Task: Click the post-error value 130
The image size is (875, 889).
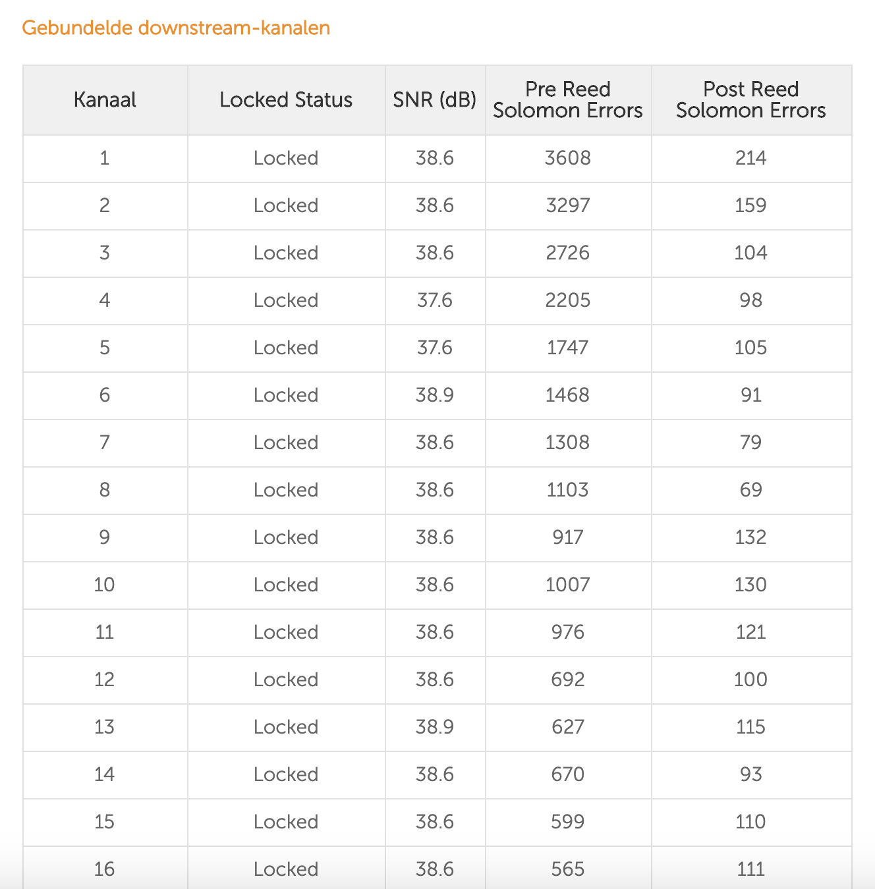Action: click(750, 585)
